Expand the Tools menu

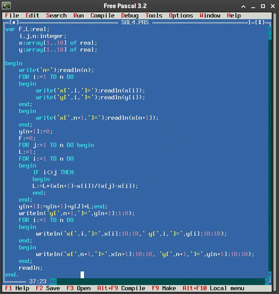tap(154, 15)
